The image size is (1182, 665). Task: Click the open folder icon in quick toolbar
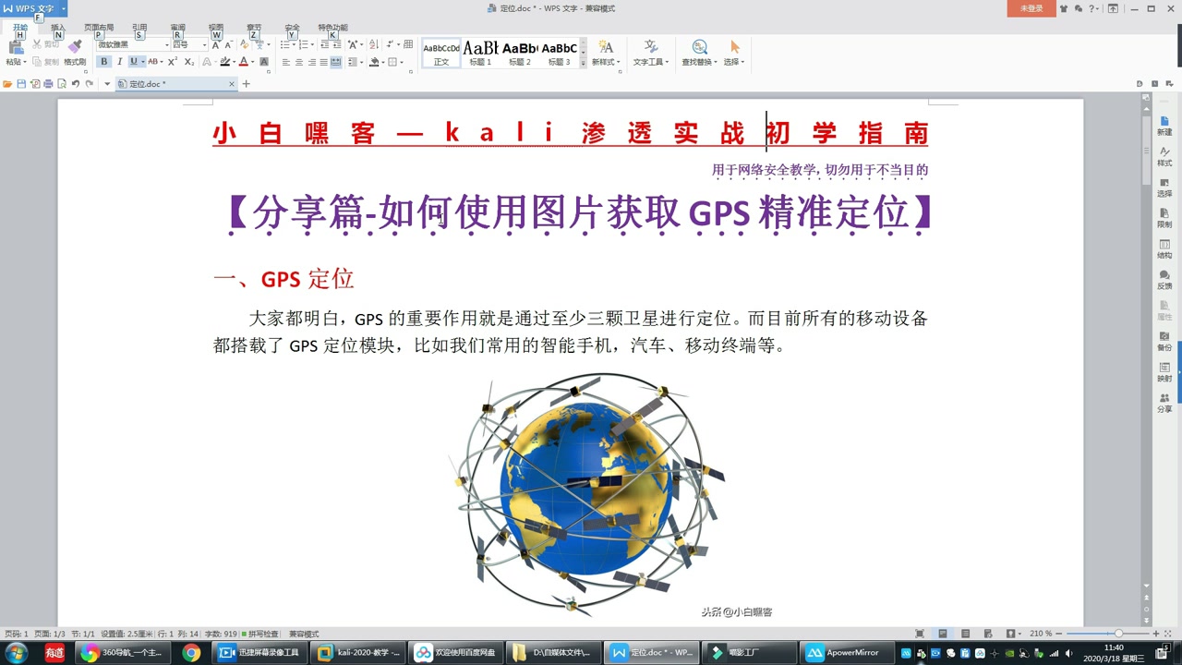pos(7,84)
